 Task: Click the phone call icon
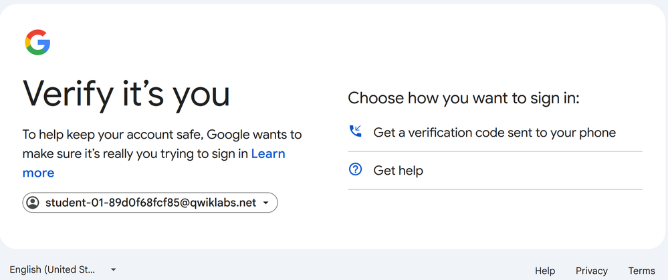[x=355, y=131]
